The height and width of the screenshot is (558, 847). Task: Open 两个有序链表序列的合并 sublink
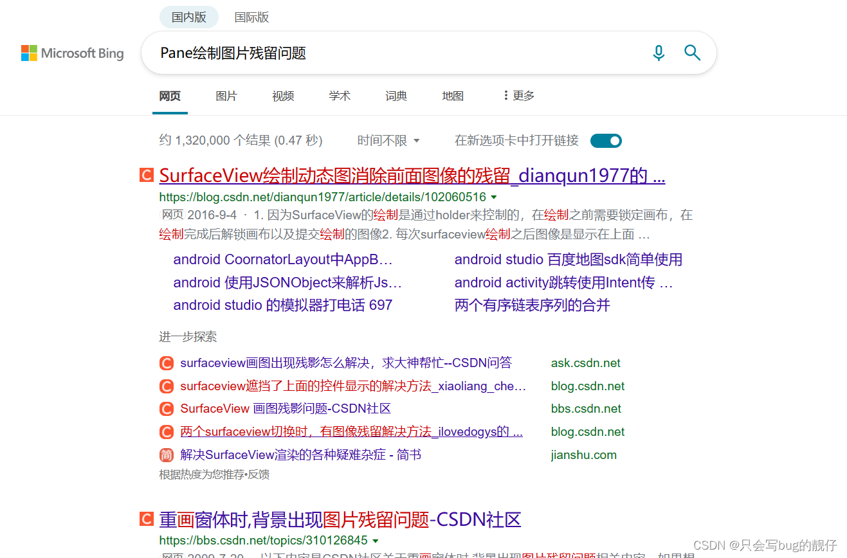pyautogui.click(x=532, y=305)
